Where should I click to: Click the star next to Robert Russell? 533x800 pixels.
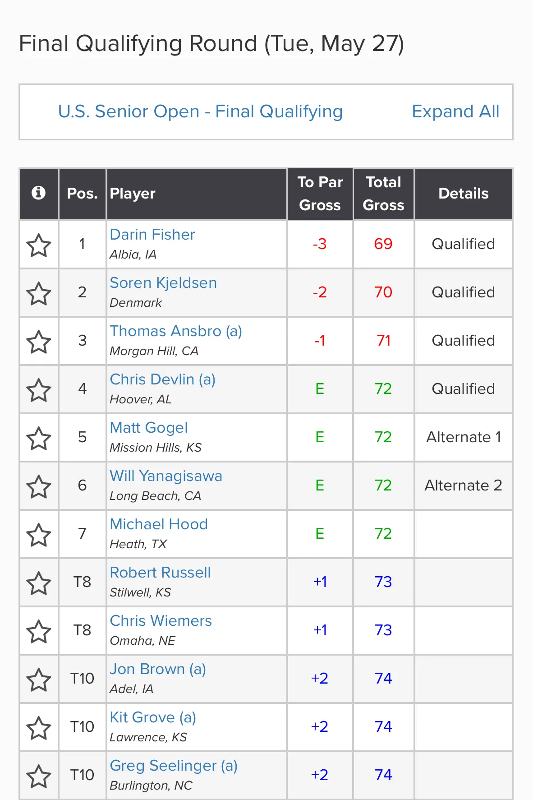(x=39, y=583)
